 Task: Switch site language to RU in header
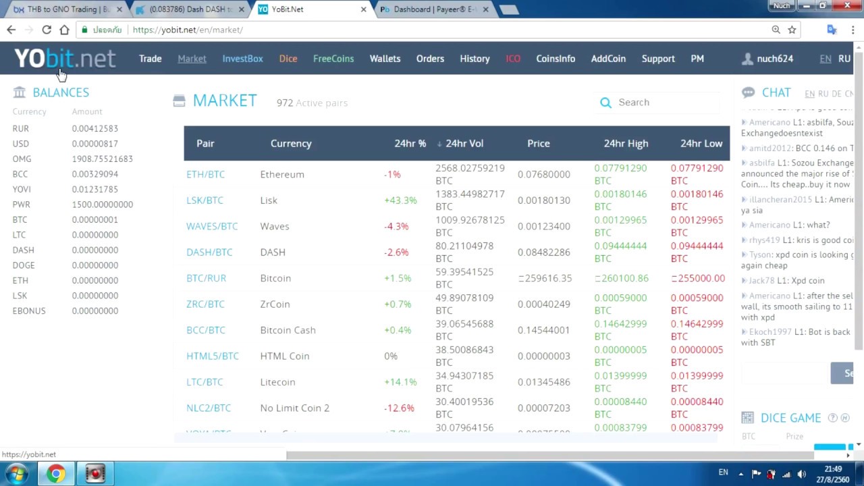pos(844,59)
